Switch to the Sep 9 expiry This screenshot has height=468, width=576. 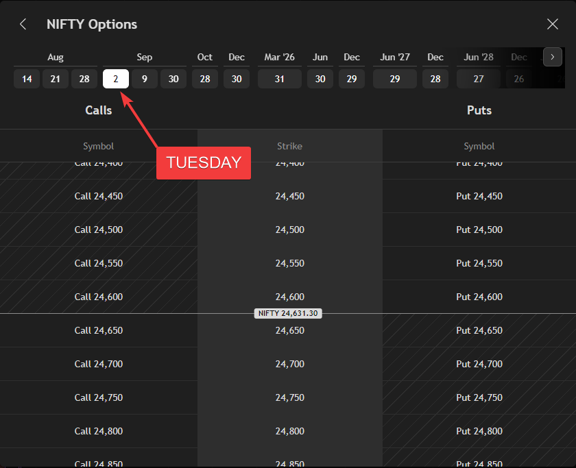(145, 79)
